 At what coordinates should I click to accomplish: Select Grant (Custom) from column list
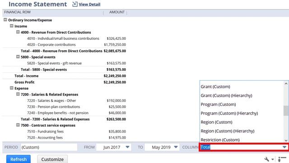click(215, 86)
